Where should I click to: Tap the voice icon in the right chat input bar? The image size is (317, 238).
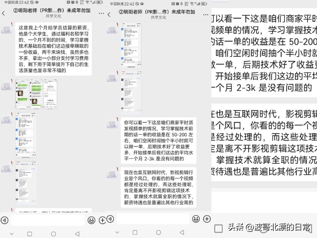(x=110, y=219)
